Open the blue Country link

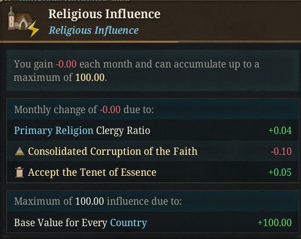[x=128, y=223]
